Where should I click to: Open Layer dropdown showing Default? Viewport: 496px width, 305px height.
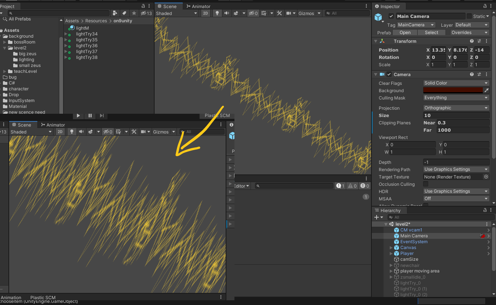click(x=472, y=25)
